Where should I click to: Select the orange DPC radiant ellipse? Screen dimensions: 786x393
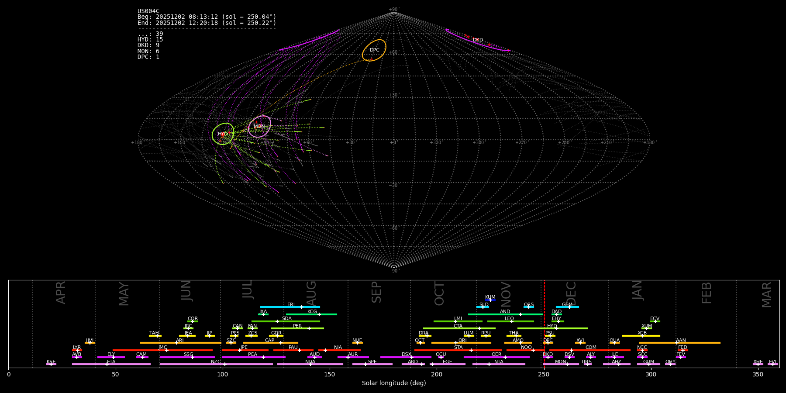374,50
